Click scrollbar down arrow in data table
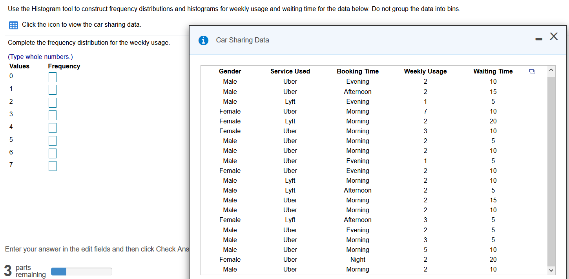 click(551, 270)
